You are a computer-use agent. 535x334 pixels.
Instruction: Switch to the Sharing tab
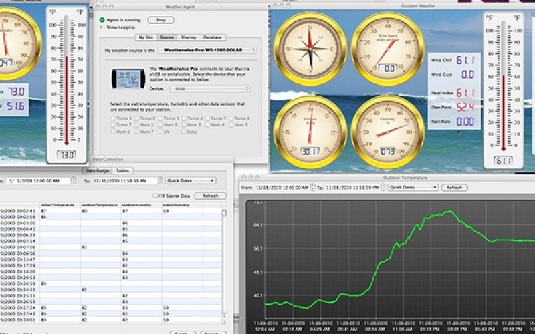(188, 37)
